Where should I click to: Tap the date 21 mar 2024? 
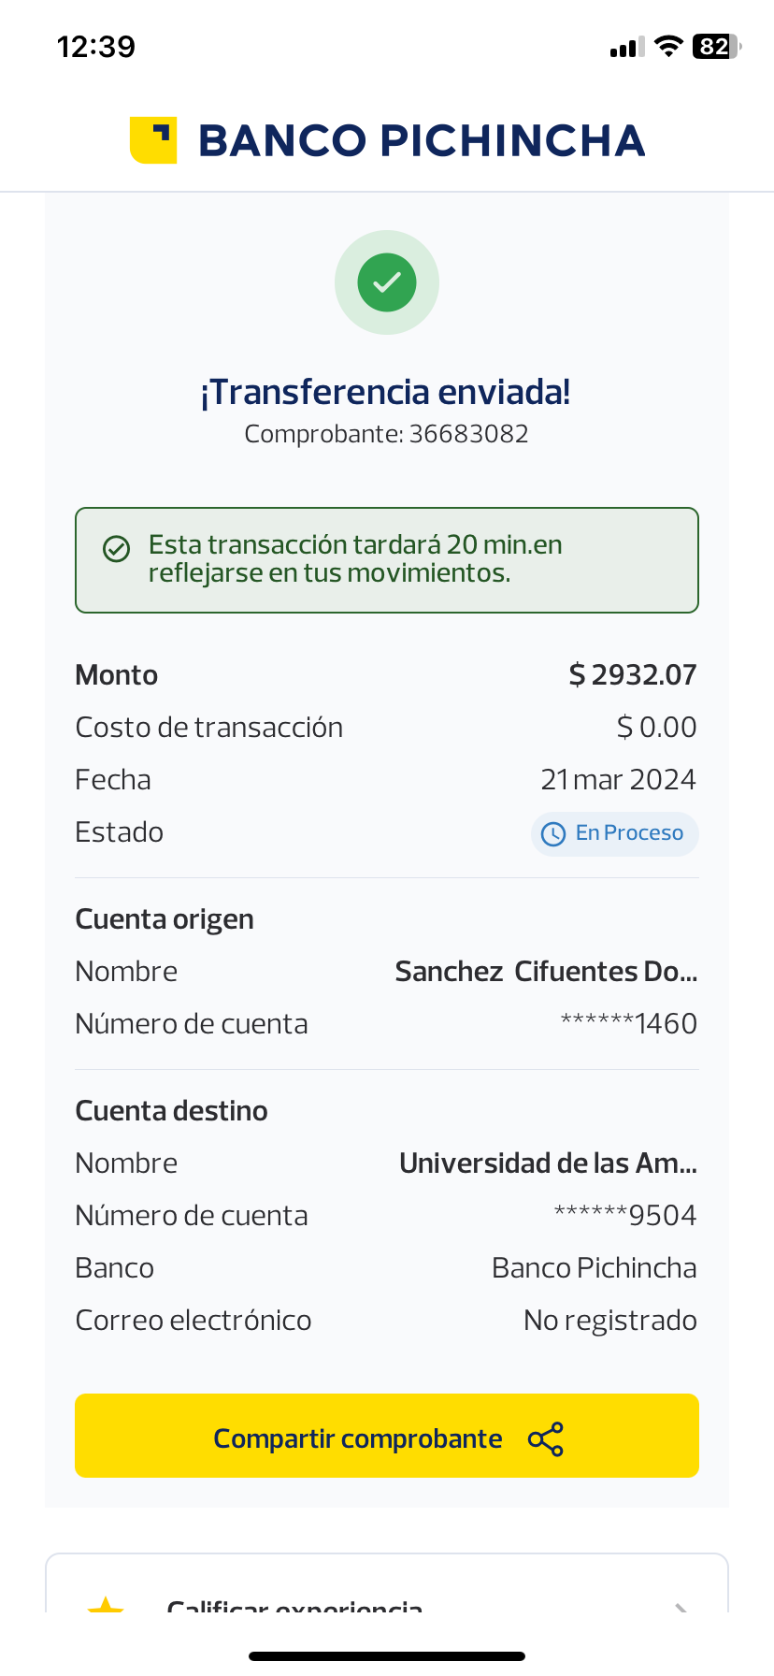pyautogui.click(x=618, y=780)
